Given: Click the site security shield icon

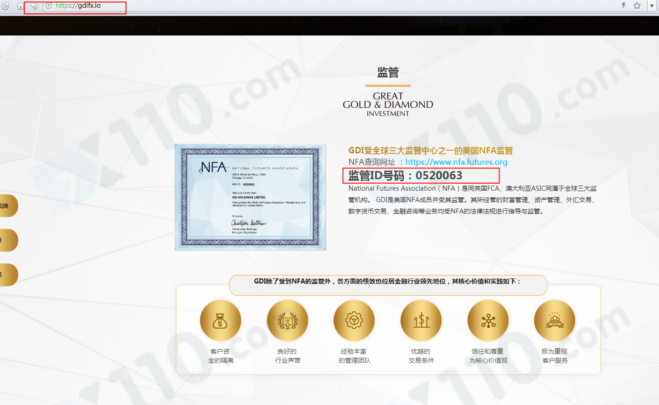Looking at the screenshot, I should 49,5.
